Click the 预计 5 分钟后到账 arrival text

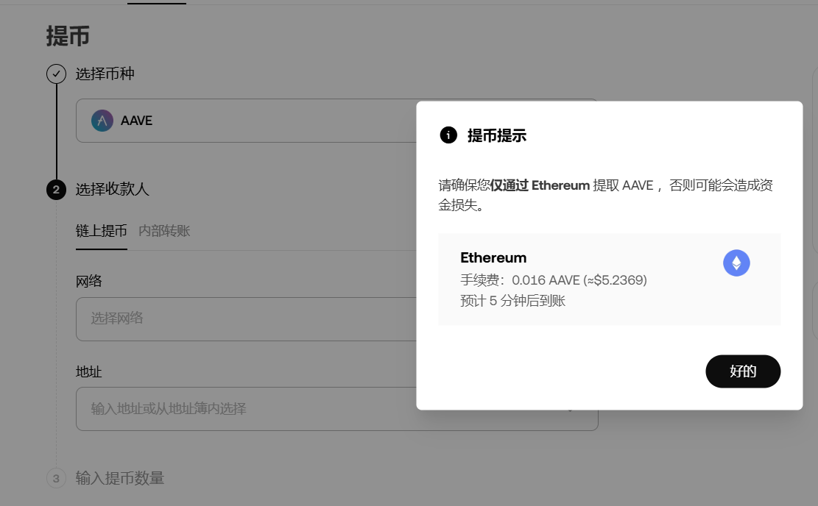pyautogui.click(x=512, y=301)
